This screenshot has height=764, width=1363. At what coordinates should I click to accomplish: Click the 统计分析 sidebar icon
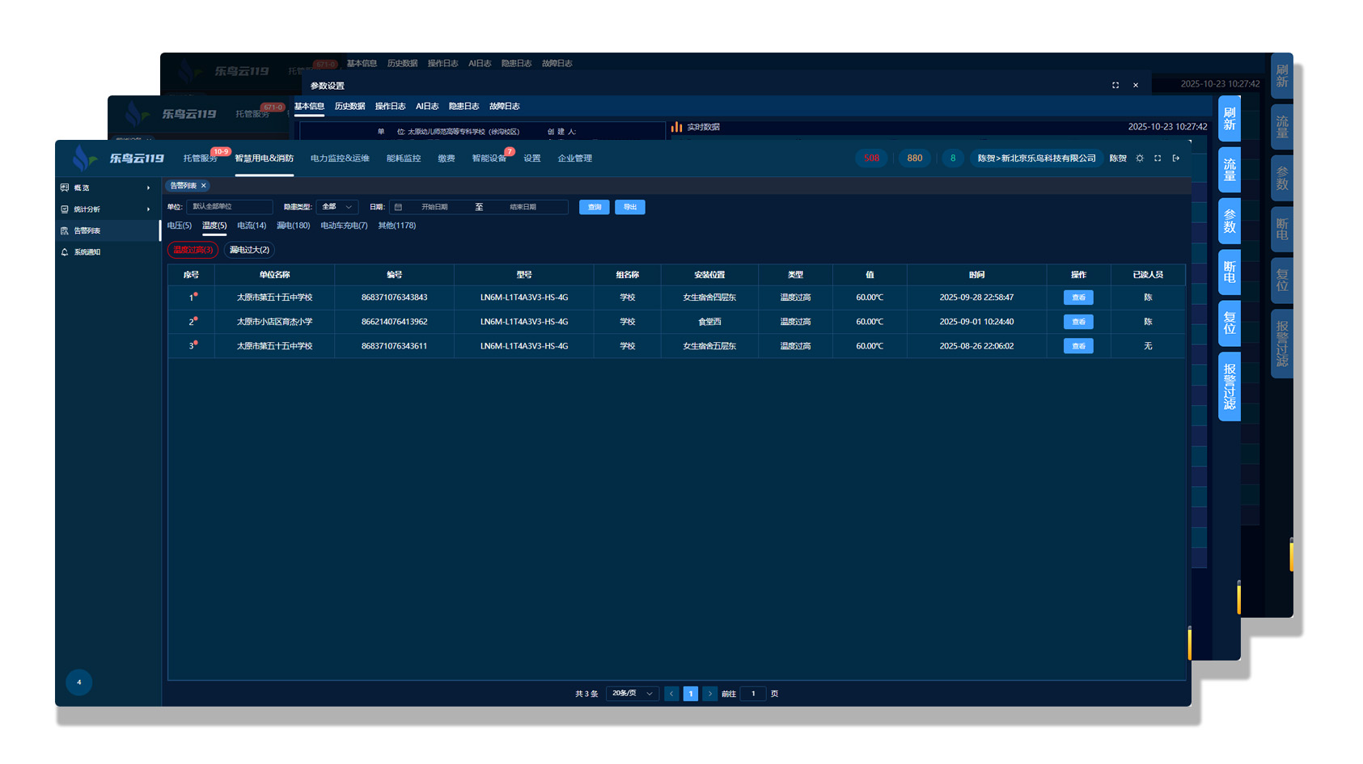click(x=65, y=209)
